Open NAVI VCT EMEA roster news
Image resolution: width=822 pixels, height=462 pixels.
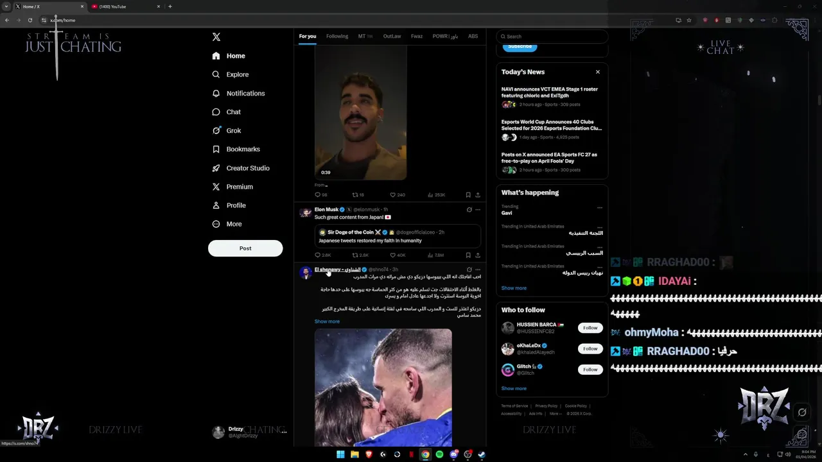tap(552, 96)
